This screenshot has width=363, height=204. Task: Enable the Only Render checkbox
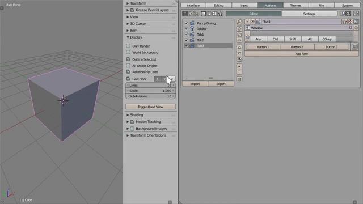128,46
